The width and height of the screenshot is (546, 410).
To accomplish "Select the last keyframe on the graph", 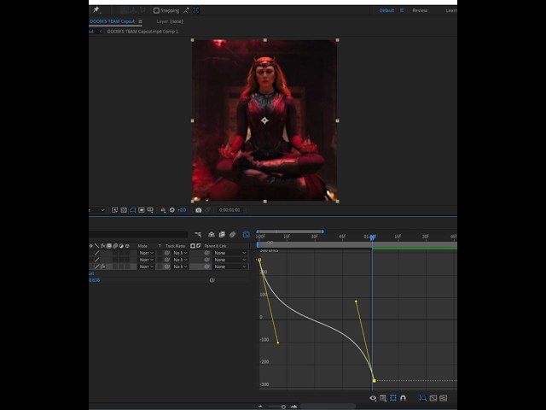I will pos(375,381).
